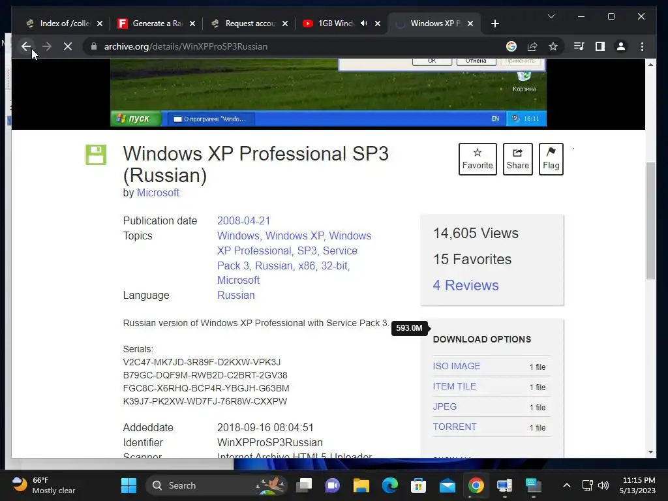This screenshot has width=668, height=501.
Task: Open tab search chevron
Action: click(551, 16)
